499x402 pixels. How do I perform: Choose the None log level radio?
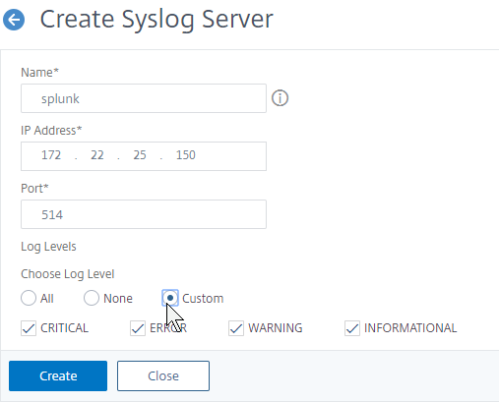tap(92, 298)
